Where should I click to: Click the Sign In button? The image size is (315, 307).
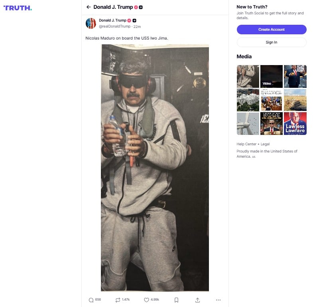click(272, 42)
